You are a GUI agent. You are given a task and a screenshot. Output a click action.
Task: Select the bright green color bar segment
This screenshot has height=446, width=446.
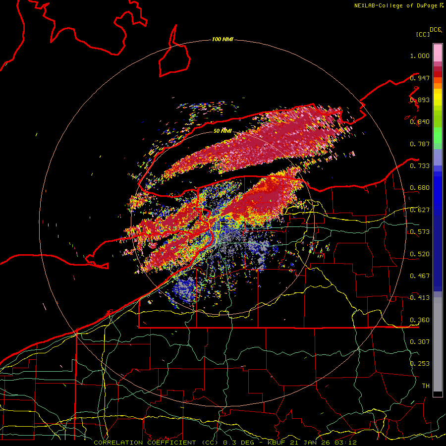pos(438,135)
